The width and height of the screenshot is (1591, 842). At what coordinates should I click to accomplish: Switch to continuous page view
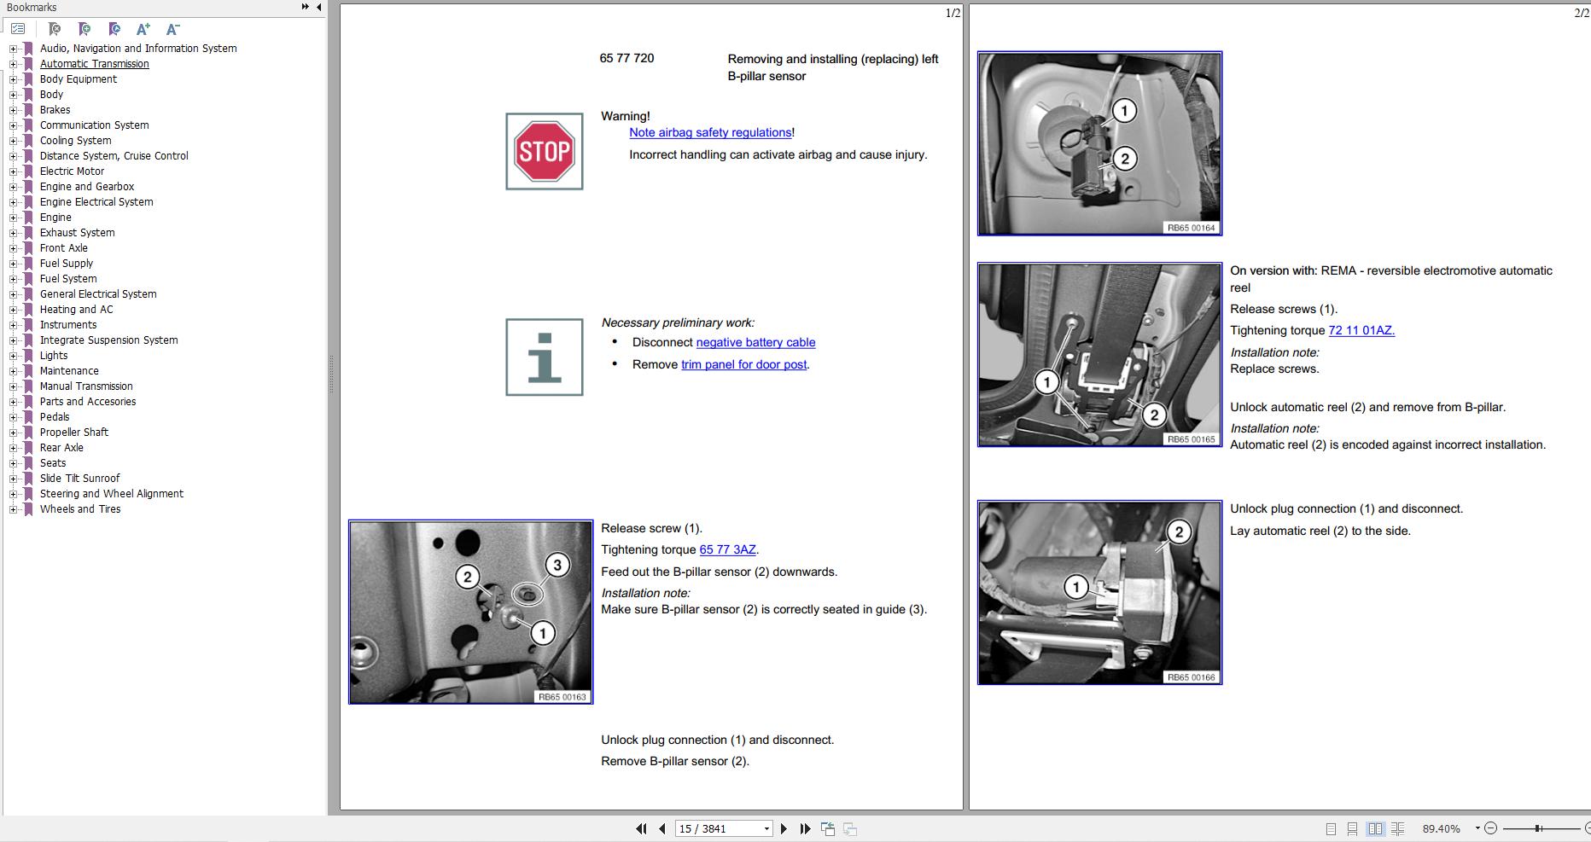pos(1352,828)
